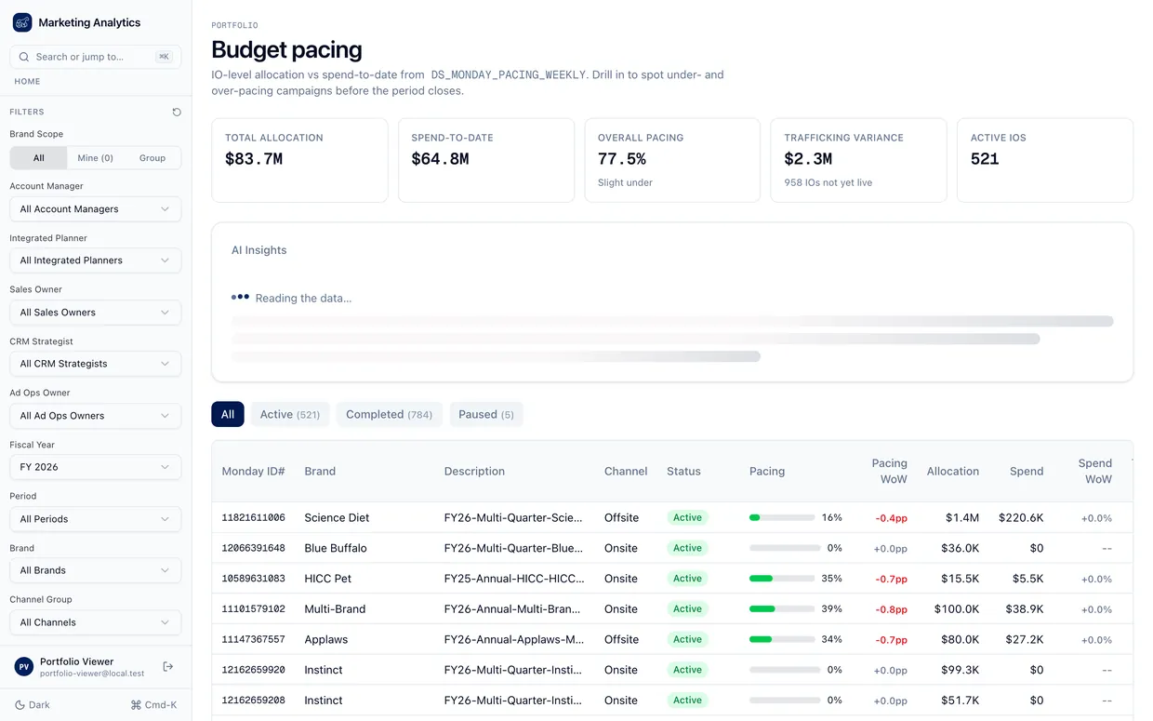Go to HOME in the sidebar

pos(27,82)
